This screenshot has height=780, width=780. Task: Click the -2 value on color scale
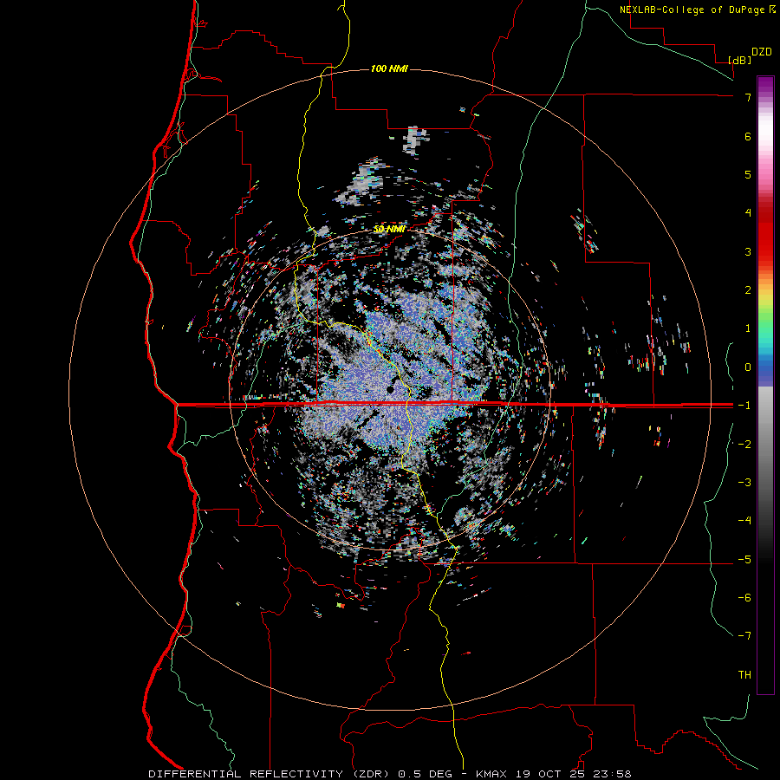(x=744, y=444)
